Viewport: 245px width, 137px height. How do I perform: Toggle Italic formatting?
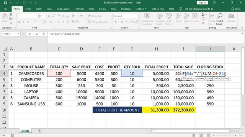23,22
